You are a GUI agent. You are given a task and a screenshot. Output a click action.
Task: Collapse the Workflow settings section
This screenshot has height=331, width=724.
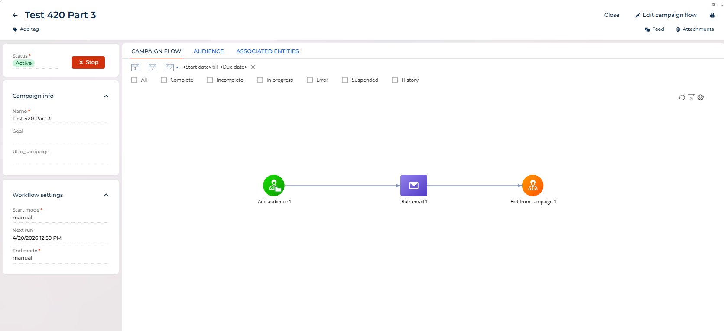point(106,195)
